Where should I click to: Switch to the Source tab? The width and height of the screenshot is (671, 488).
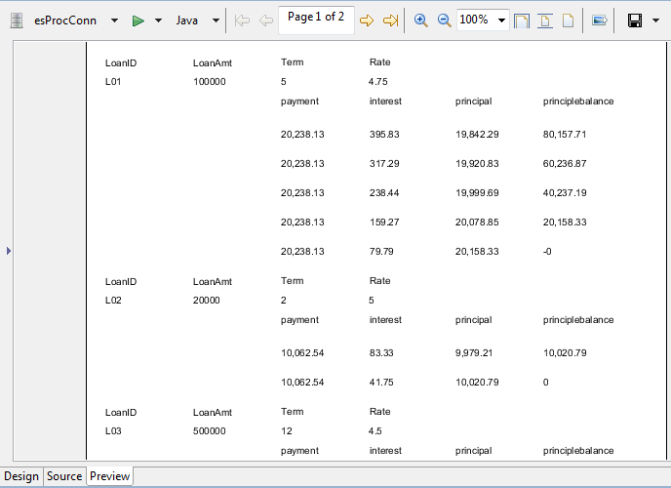point(64,476)
